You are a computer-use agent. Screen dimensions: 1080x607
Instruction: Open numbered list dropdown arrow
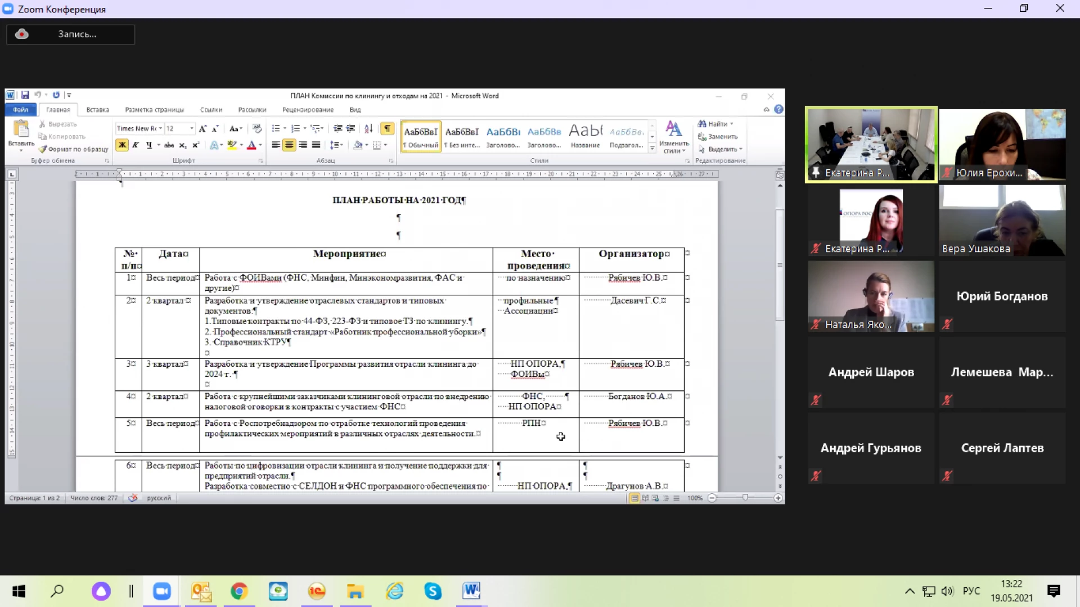(305, 129)
